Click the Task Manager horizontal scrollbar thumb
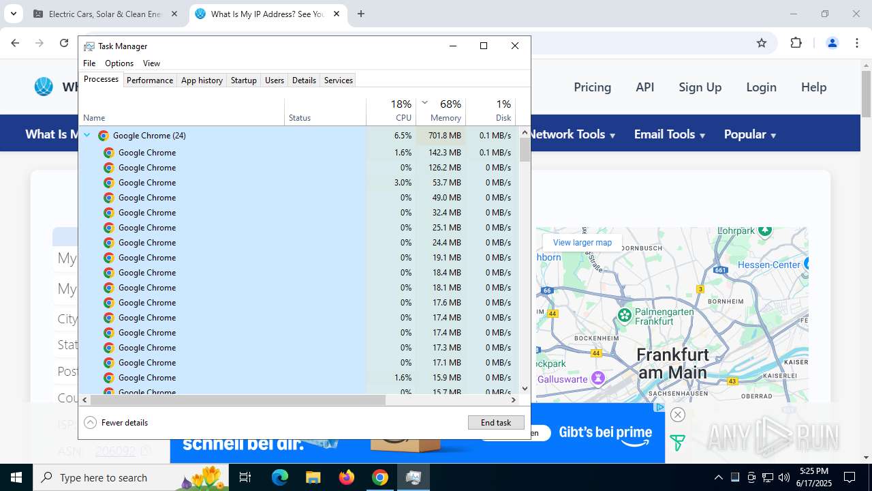Viewport: 872px width, 491px height. [x=237, y=400]
